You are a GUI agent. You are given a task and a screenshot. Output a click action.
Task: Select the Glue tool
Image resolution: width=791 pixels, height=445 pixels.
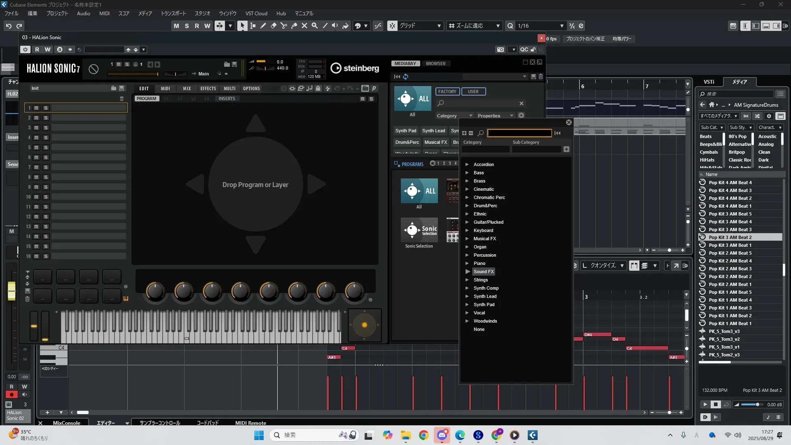pos(294,26)
